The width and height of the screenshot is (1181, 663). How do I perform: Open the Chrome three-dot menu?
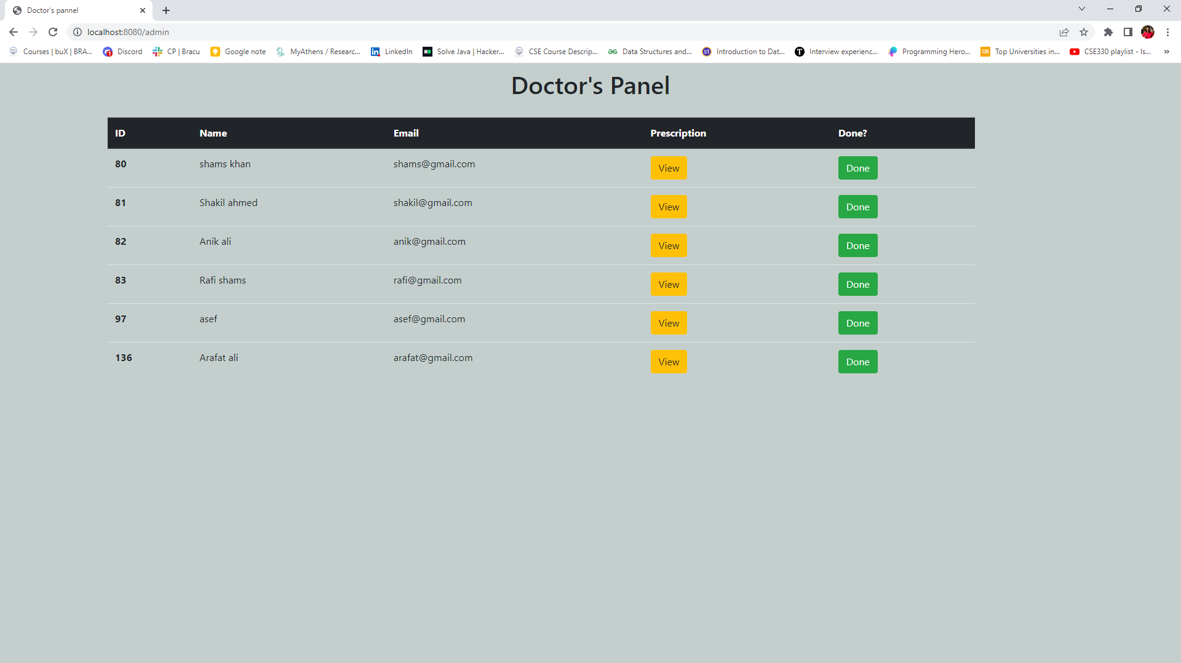[1168, 32]
